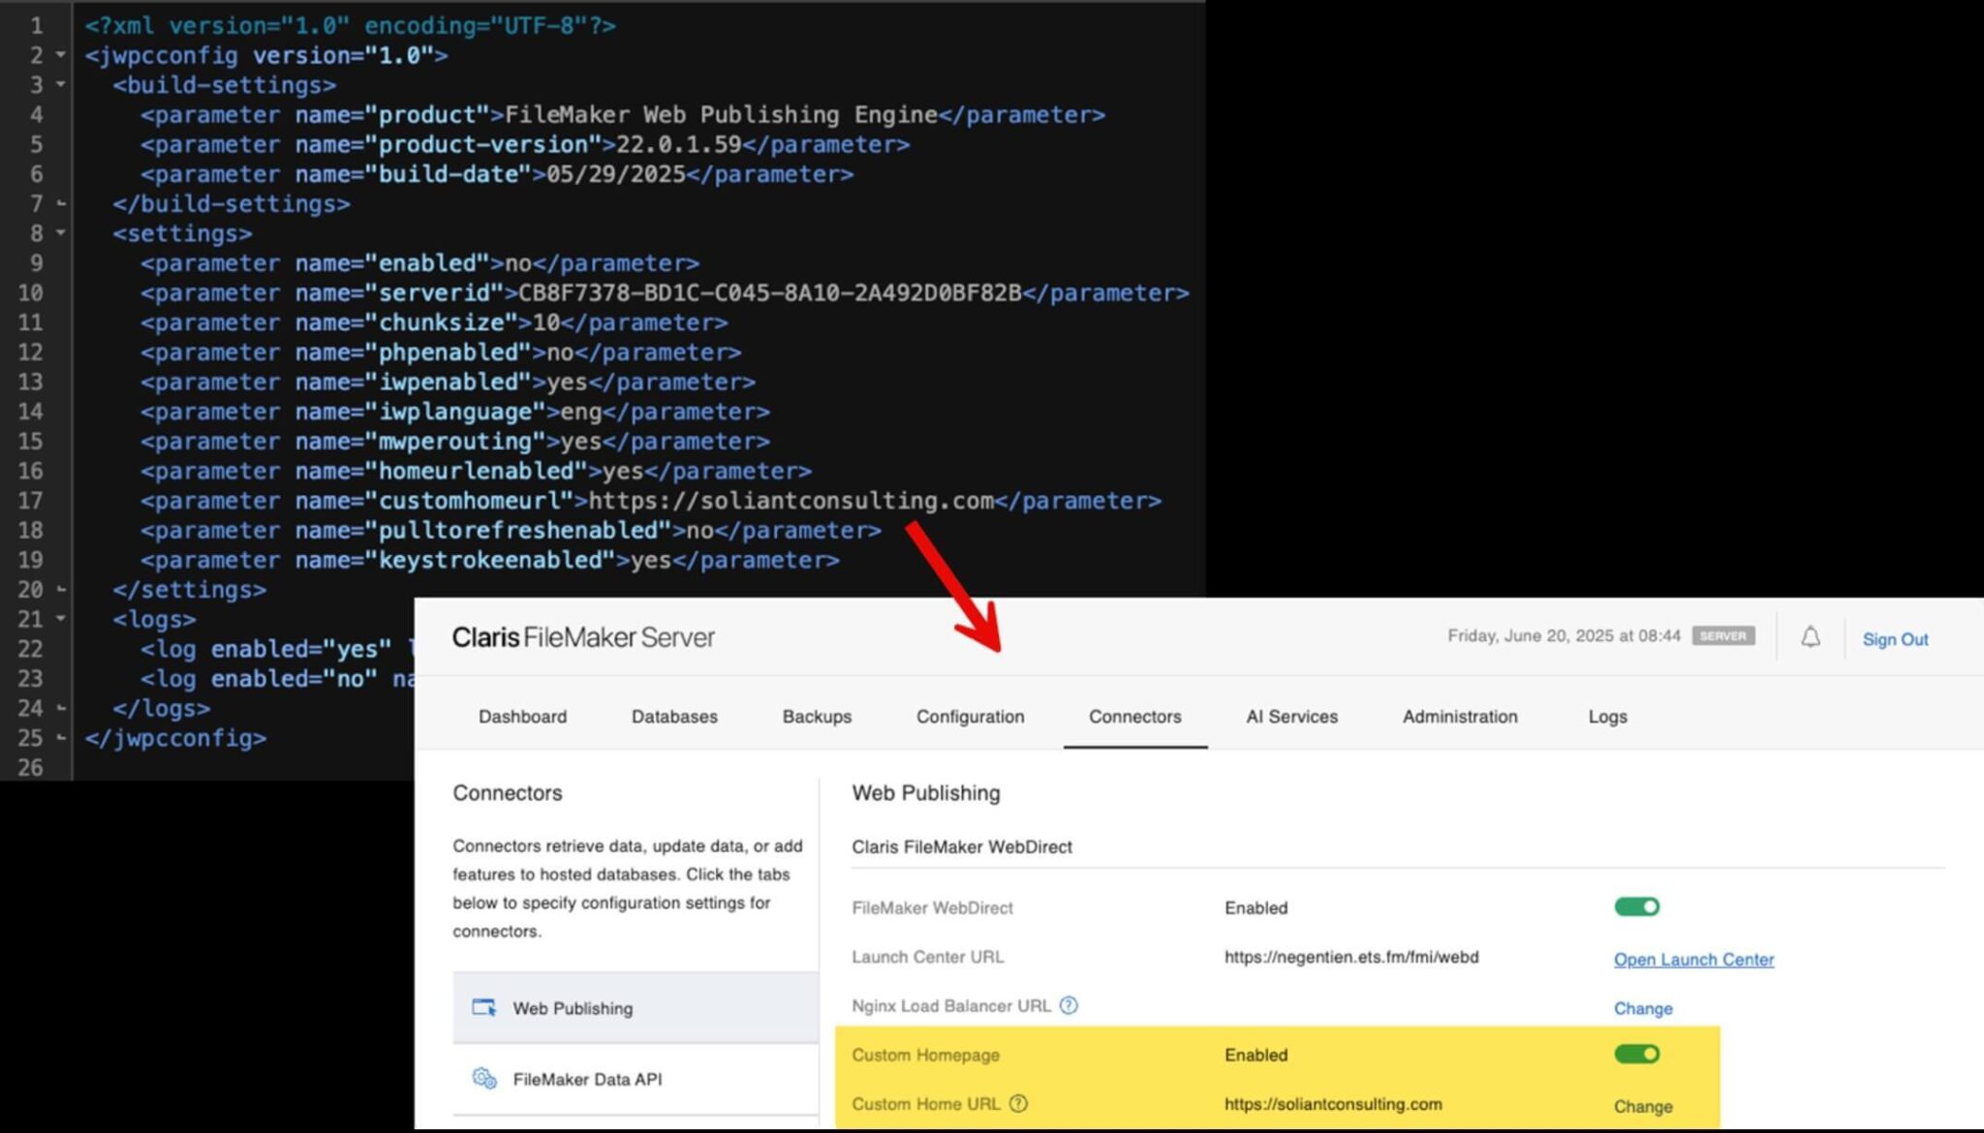
Task: Click help icon beside Nginx Load Balancer URL
Action: pos(1068,1005)
